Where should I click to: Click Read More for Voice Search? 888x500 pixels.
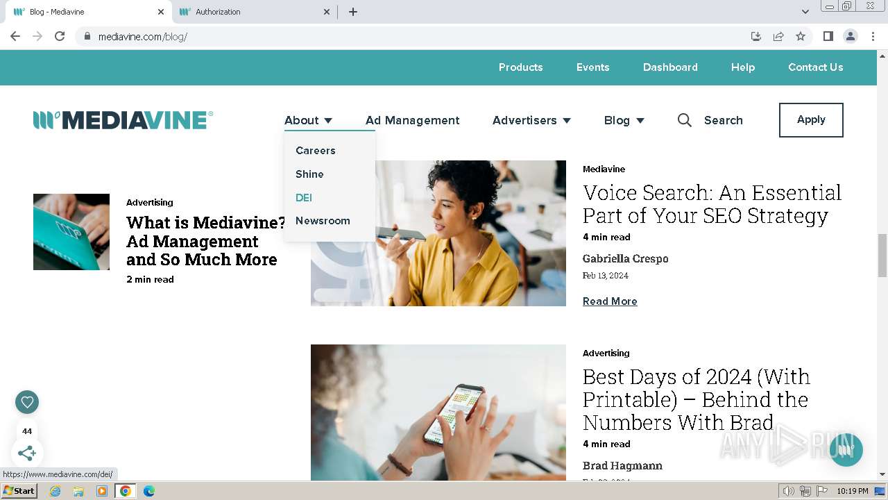coord(610,301)
